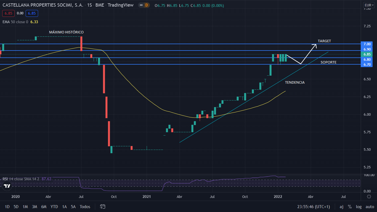Select the MÁXIMO HISTÓRICO text annotation

66,32
